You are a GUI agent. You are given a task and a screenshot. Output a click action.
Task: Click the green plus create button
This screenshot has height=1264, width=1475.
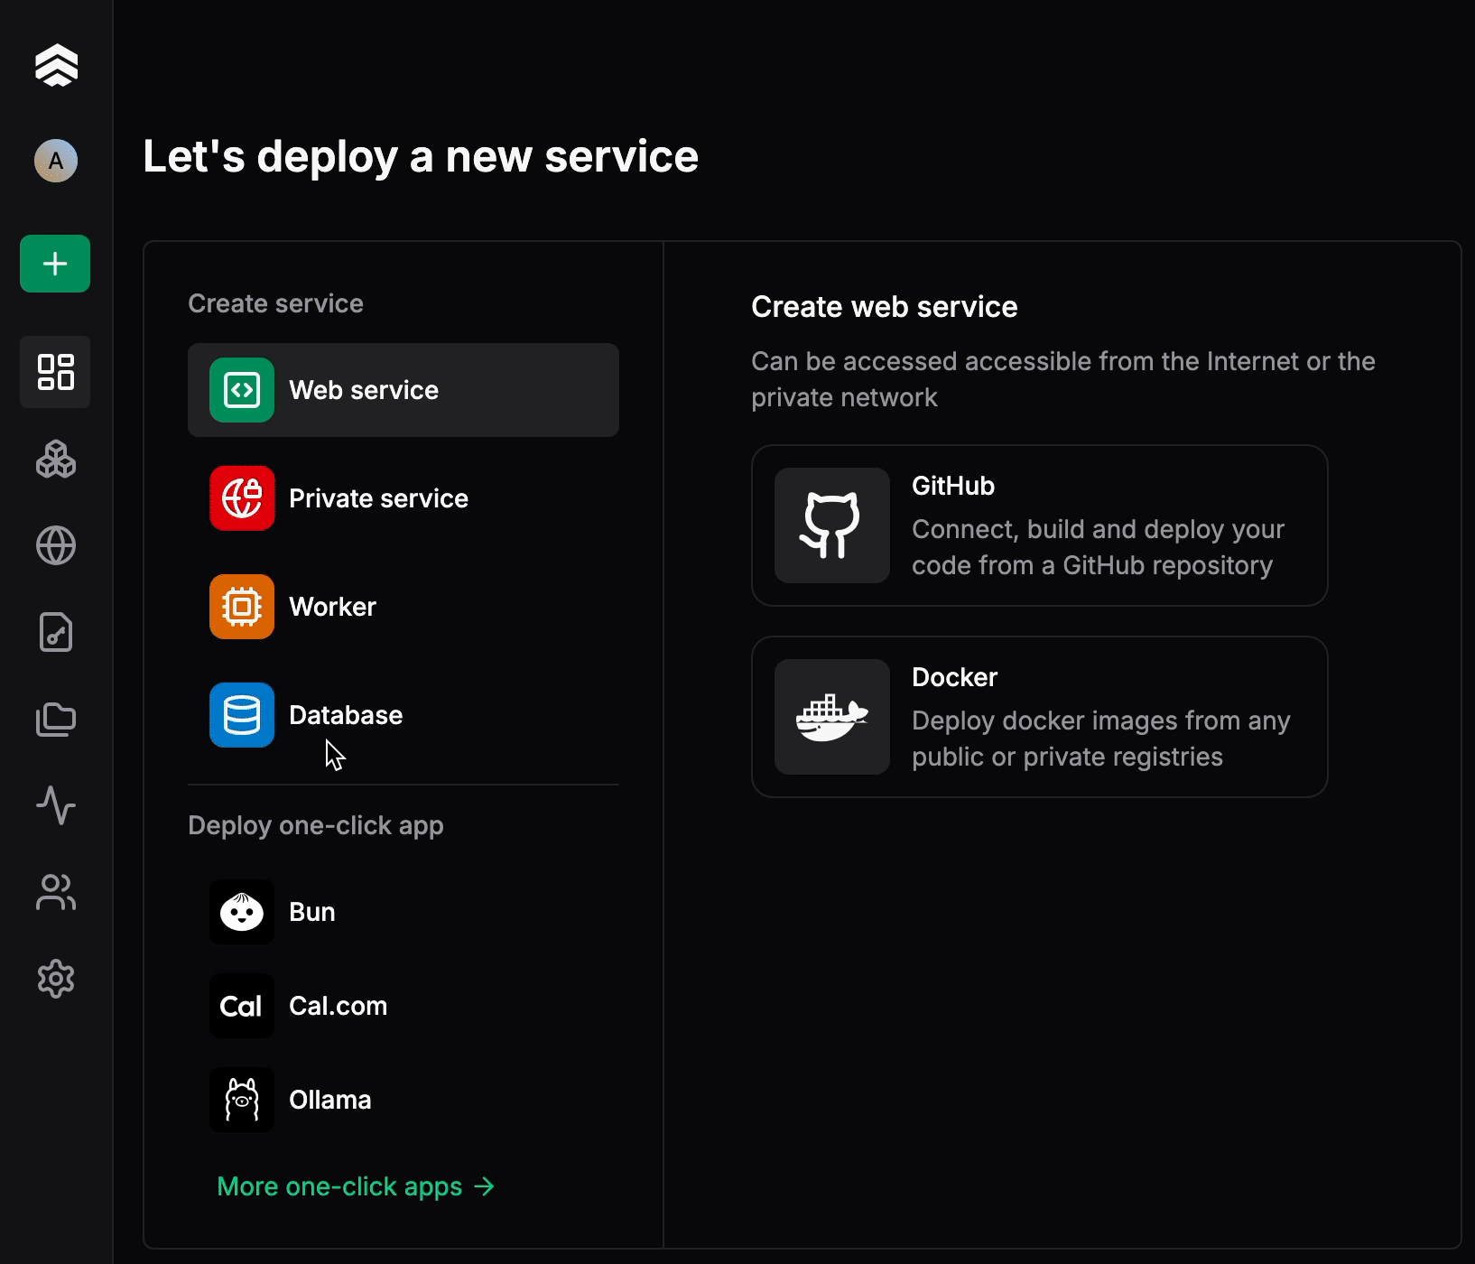(55, 264)
